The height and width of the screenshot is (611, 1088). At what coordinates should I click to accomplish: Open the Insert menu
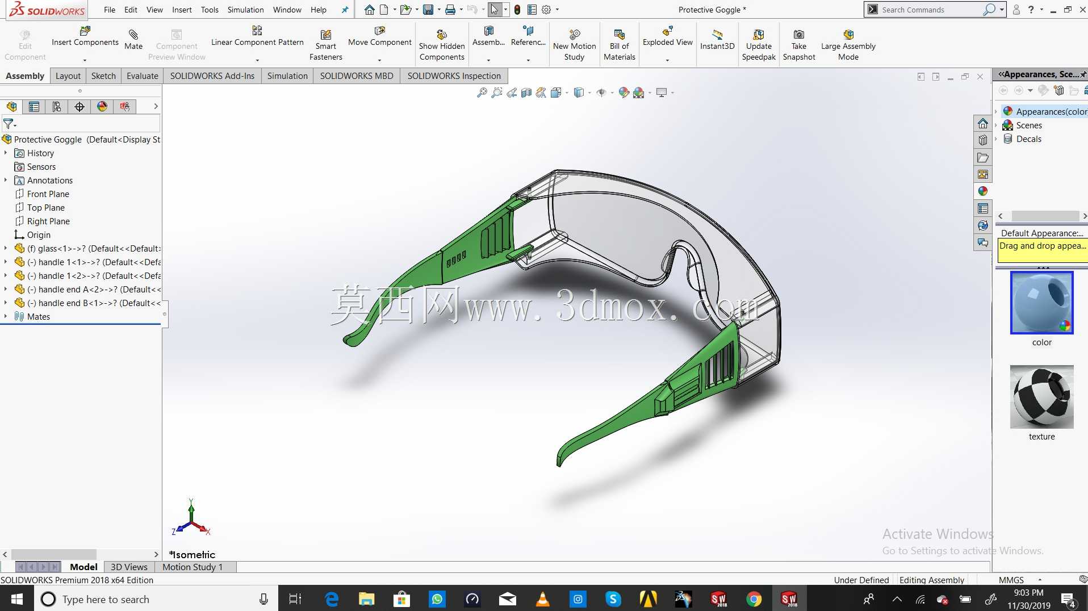pyautogui.click(x=182, y=10)
